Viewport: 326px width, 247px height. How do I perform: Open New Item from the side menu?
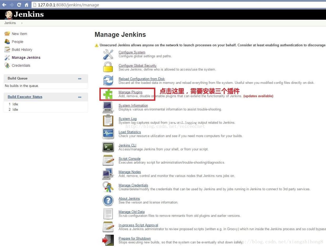pyautogui.click(x=19, y=34)
